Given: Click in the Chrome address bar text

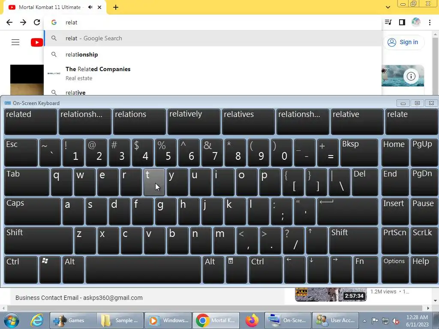Looking at the screenshot, I should pyautogui.click(x=71, y=22).
